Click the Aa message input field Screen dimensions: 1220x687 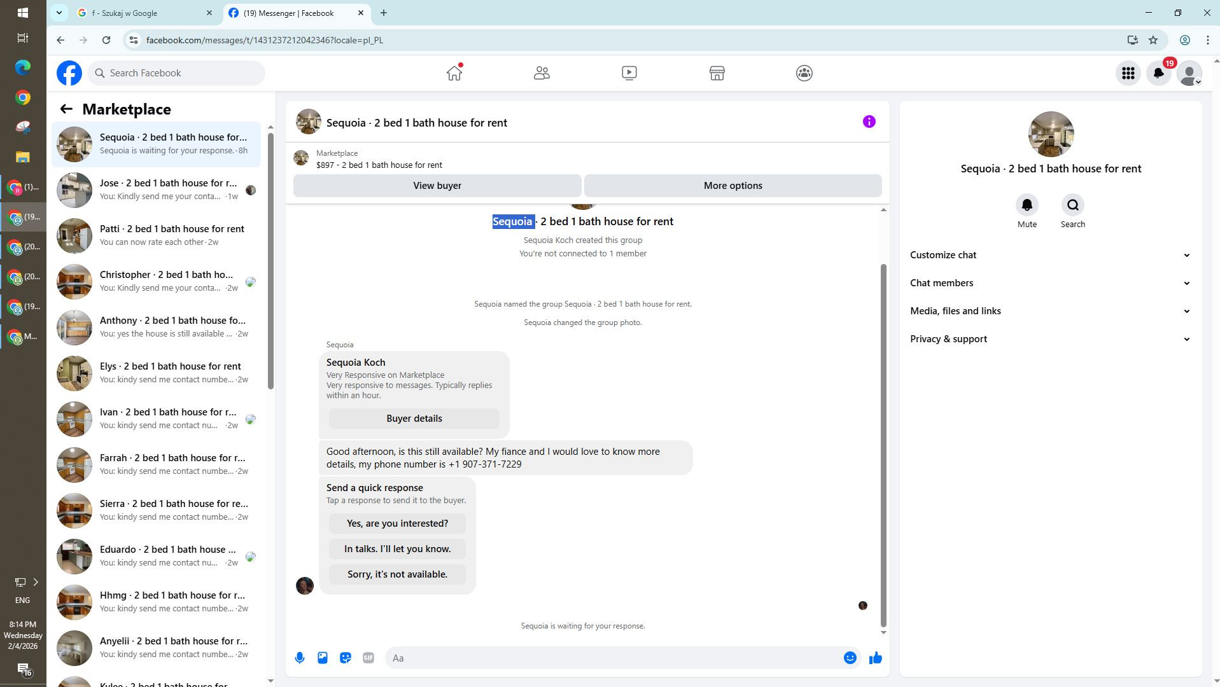click(x=615, y=658)
